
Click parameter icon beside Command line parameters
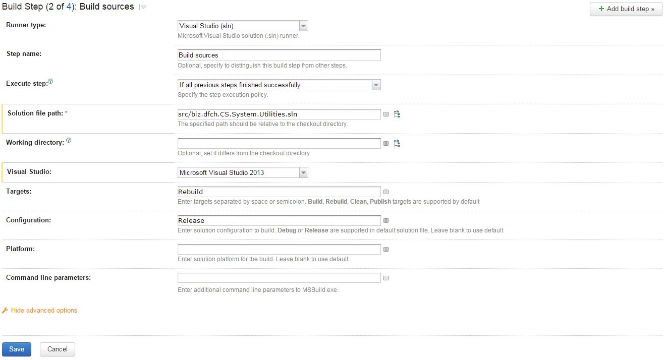pos(386,278)
